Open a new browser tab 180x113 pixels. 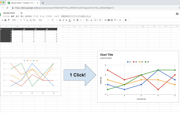(43, 3)
